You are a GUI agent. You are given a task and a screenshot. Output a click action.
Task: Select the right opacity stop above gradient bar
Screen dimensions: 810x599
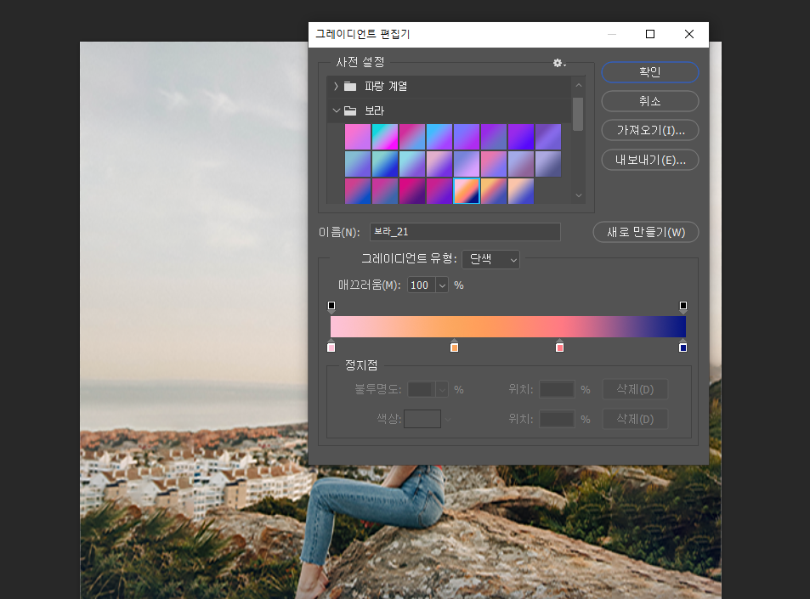pos(683,308)
